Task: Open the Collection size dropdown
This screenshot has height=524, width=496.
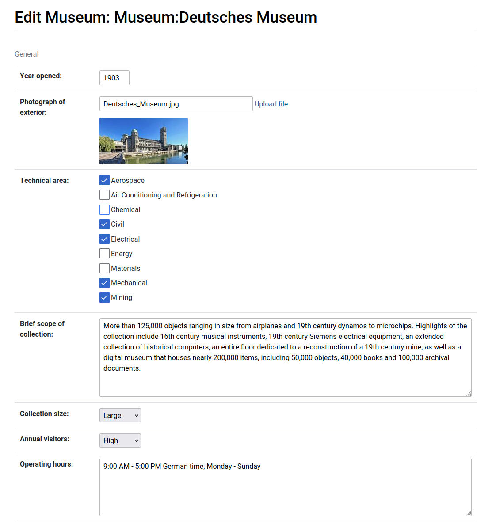Action: pos(120,415)
